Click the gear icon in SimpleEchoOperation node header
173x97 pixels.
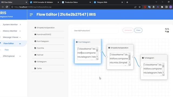tap(109, 48)
